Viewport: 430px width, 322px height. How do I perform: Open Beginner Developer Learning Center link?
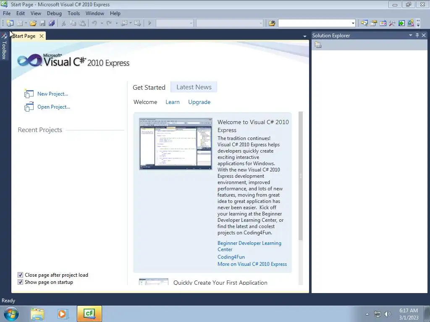[x=249, y=246]
